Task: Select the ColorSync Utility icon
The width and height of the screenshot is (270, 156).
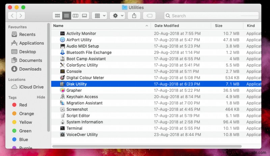Action: click(x=62, y=65)
